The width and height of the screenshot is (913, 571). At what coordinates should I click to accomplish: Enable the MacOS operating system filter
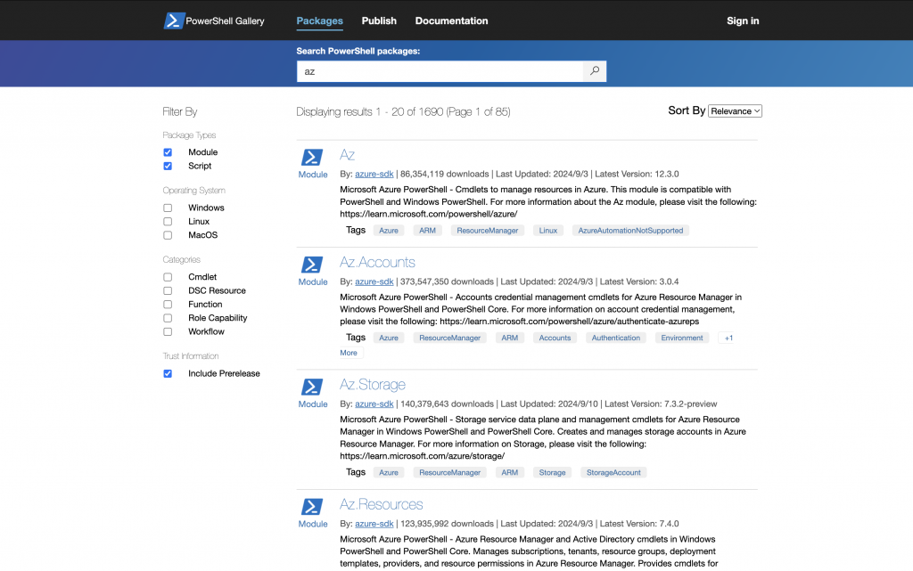point(168,235)
